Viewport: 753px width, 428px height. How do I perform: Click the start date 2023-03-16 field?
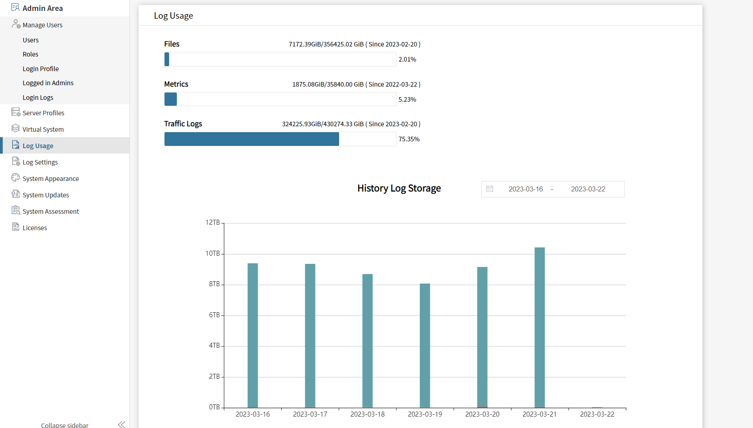(526, 189)
